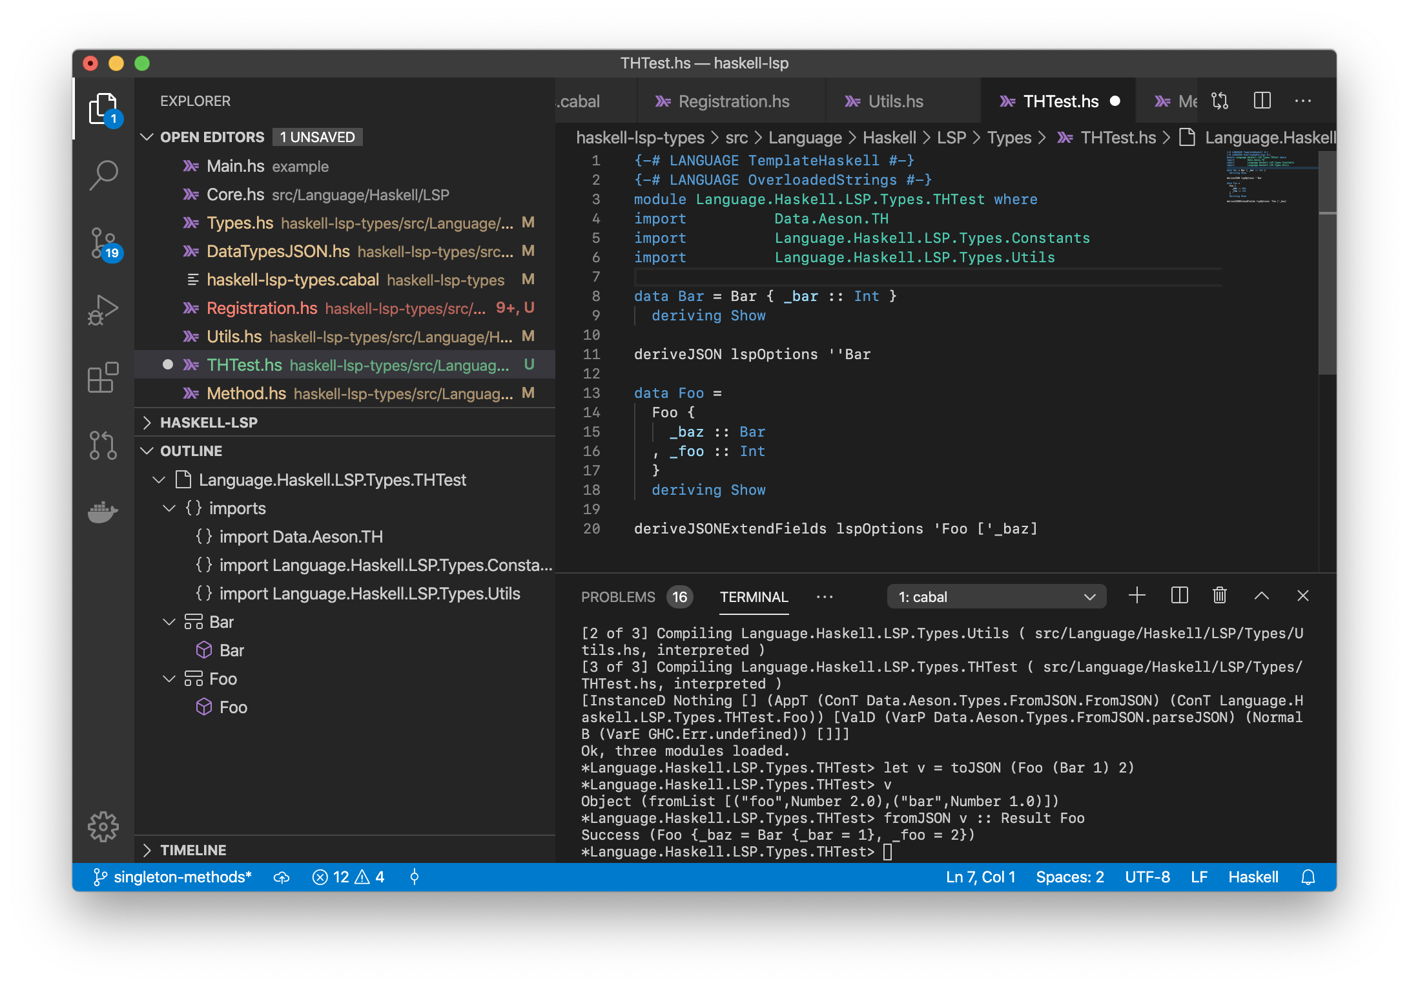Open the Problems panel tab
The height and width of the screenshot is (987, 1409).
coord(618,597)
